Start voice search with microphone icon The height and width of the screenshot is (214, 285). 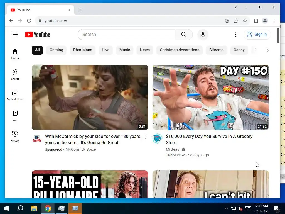[203, 35]
